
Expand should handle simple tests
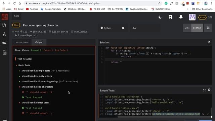(x=19, y=71)
